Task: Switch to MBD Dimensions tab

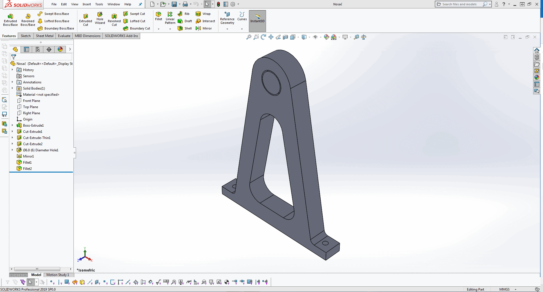Action: point(88,36)
